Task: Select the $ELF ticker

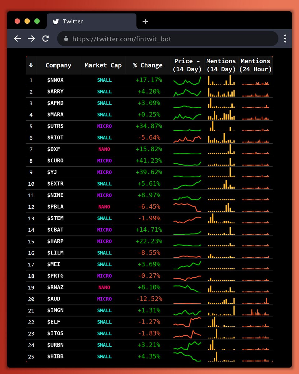Action: 54,322
